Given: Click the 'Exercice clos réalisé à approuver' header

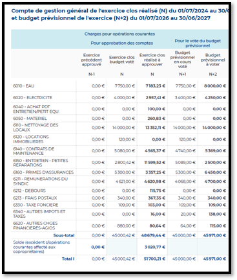Looking at the screenshot, I should point(152,60).
